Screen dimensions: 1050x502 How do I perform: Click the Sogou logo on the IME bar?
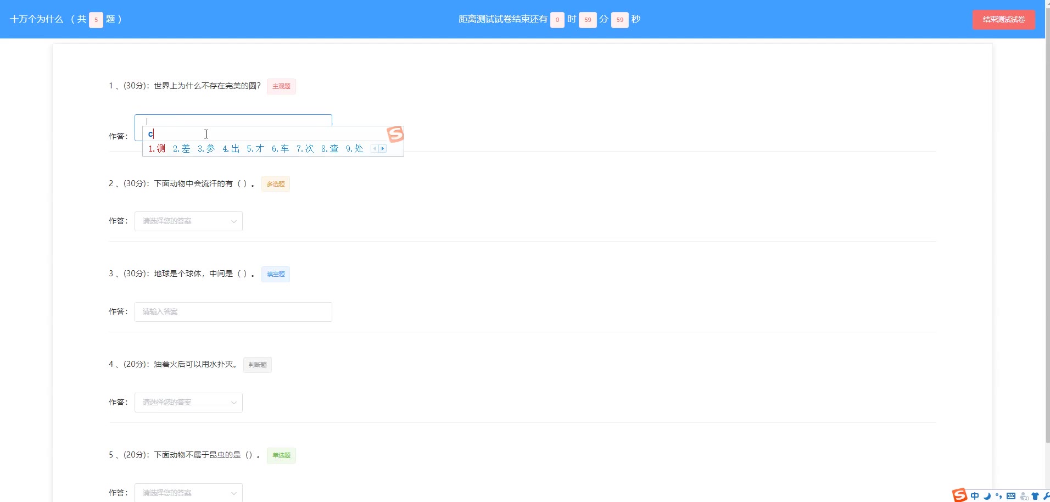(x=959, y=495)
